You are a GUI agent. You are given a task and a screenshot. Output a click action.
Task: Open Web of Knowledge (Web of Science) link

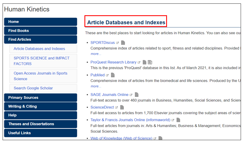tap(121, 138)
